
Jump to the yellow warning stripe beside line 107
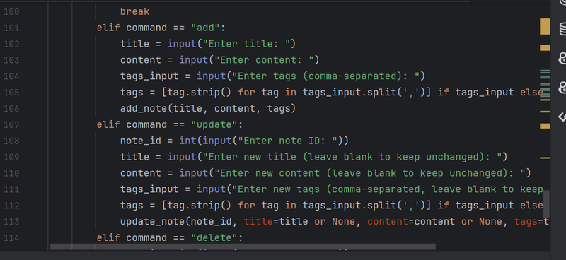pos(545,126)
